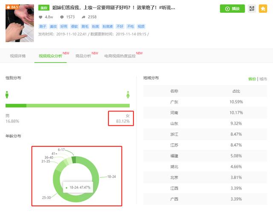Click the dark green male bar segment
This screenshot has width=273, height=216.
point(16,105)
